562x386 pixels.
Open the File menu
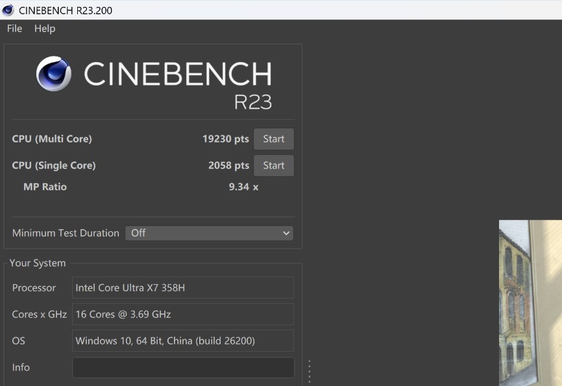coord(14,28)
